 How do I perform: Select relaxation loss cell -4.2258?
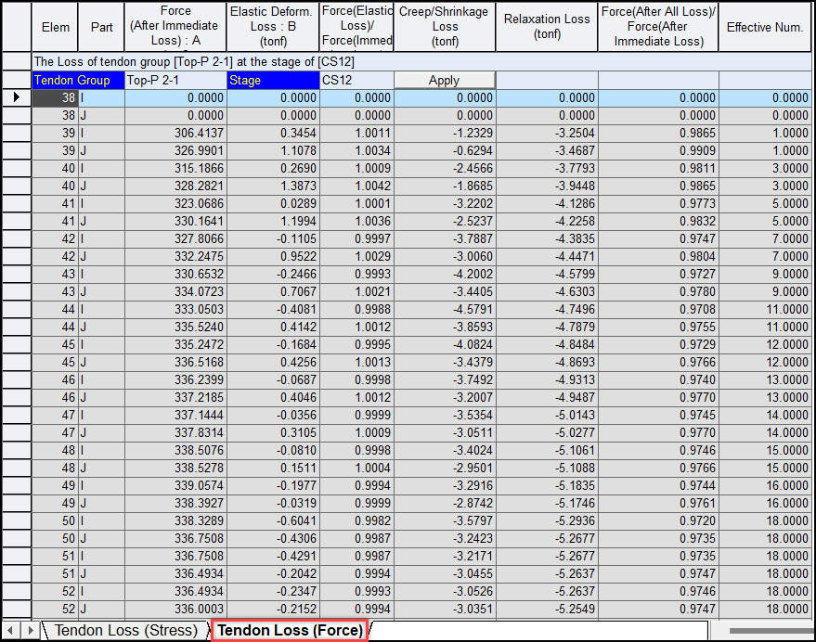coord(547,221)
